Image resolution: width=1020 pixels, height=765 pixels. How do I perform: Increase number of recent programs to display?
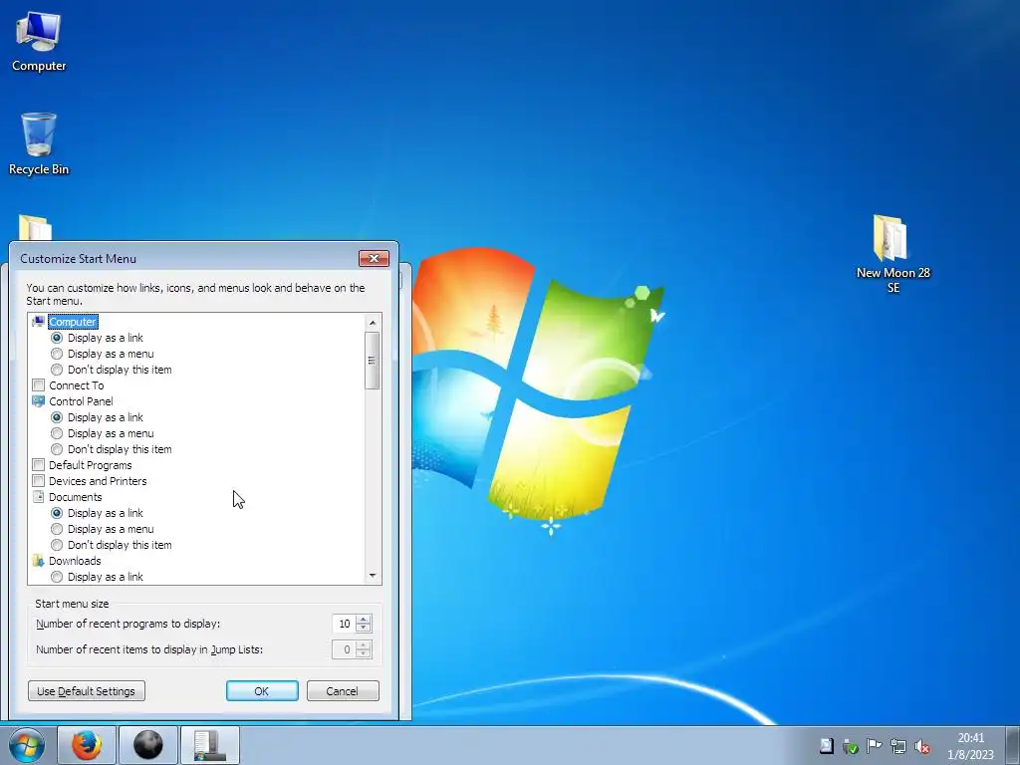[364, 620]
